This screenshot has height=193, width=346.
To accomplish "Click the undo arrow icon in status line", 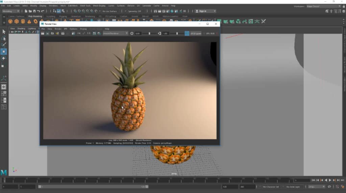I will (x=38, y=11).
